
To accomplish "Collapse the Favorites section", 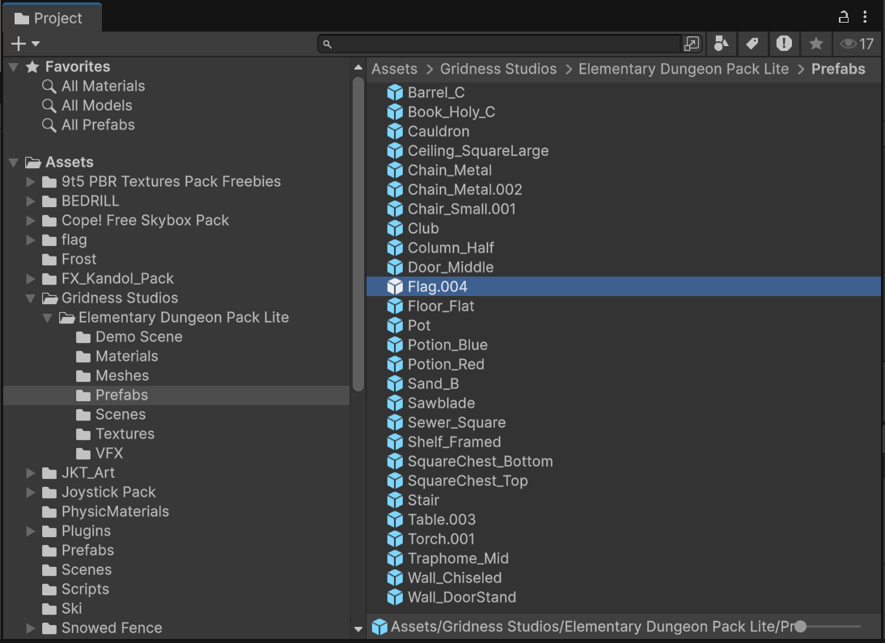I will [14, 67].
